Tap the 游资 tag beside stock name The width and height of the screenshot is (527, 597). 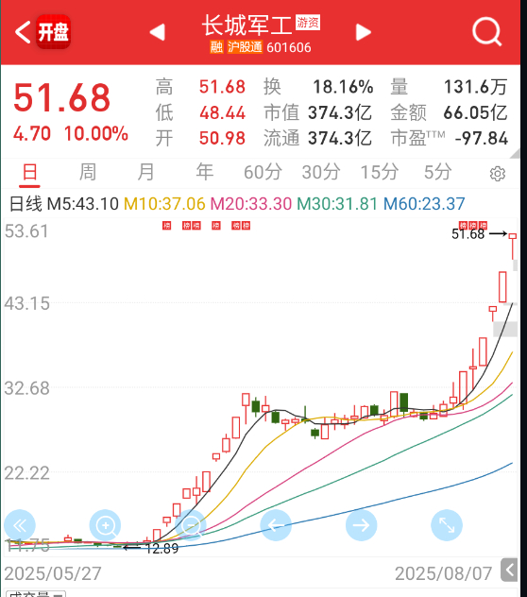point(308,23)
